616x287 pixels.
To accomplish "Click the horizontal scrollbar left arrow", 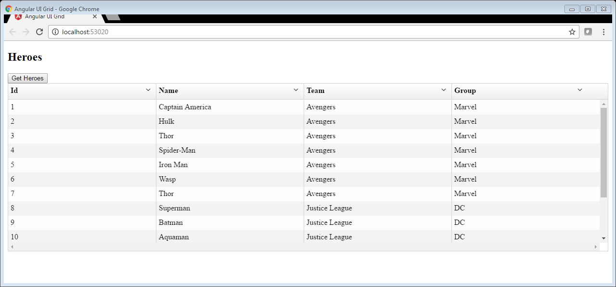I will pyautogui.click(x=12, y=247).
